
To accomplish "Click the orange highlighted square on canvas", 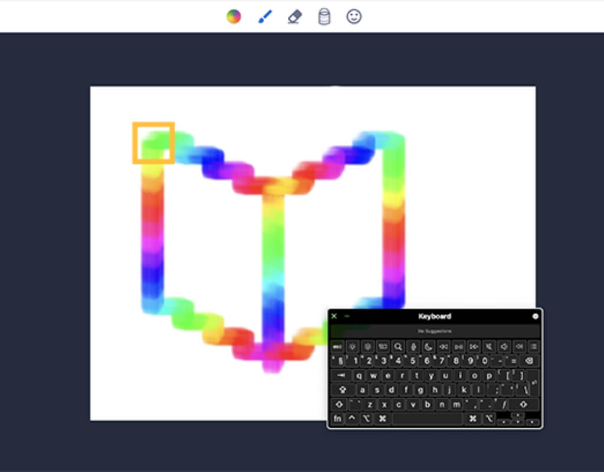I will 153,143.
